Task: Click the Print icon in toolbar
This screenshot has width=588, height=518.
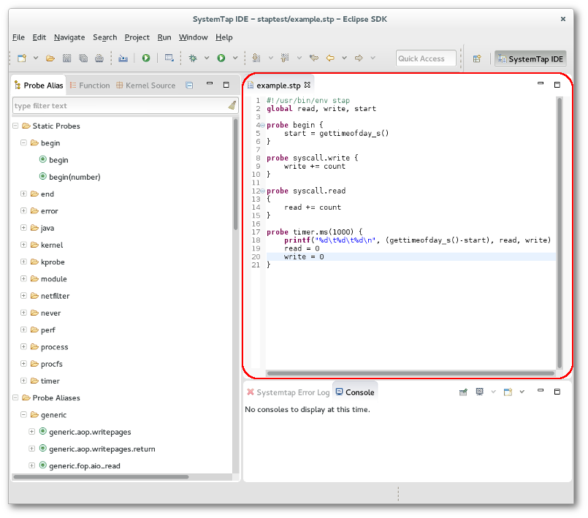Action: [99, 58]
